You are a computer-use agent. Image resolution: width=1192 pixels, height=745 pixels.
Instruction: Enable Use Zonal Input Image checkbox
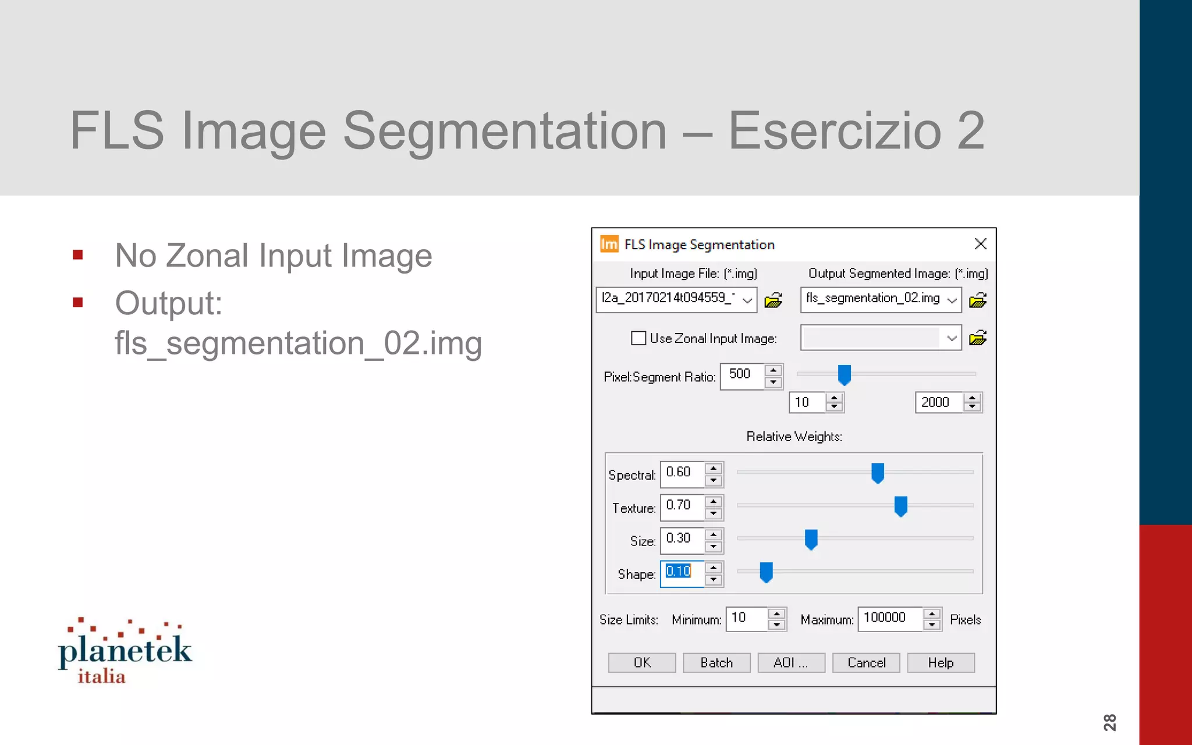click(638, 338)
